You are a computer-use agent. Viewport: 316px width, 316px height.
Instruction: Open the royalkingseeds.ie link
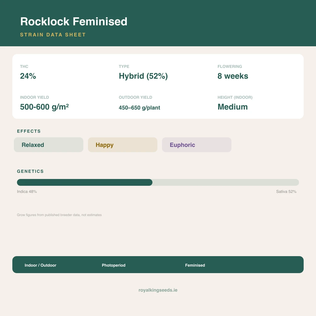coord(158,290)
